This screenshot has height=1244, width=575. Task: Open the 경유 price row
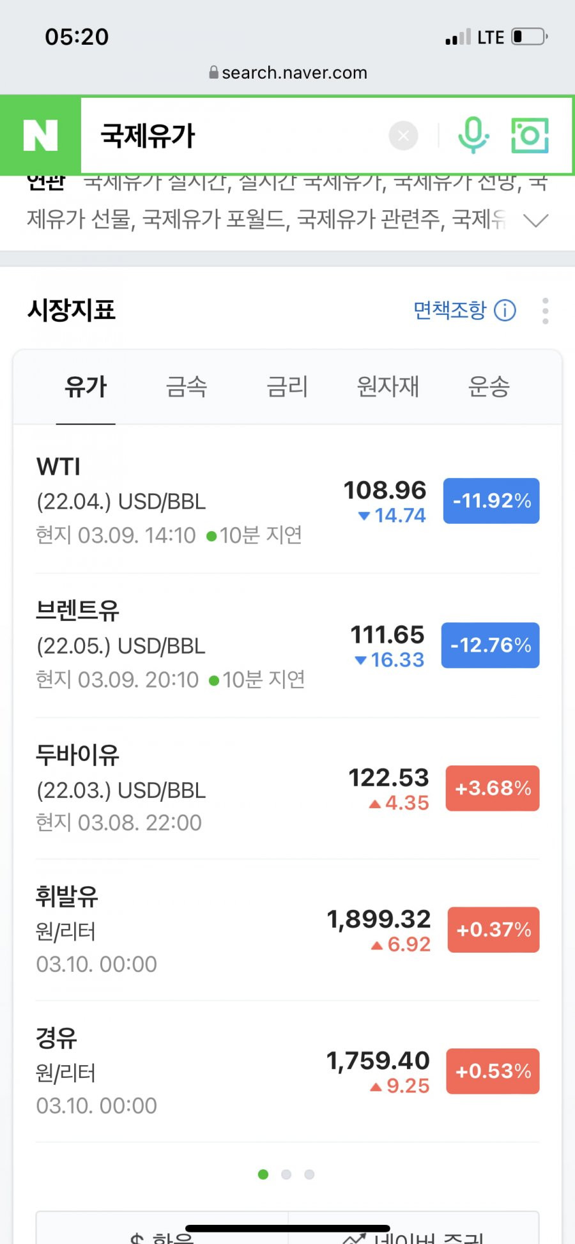click(287, 1071)
